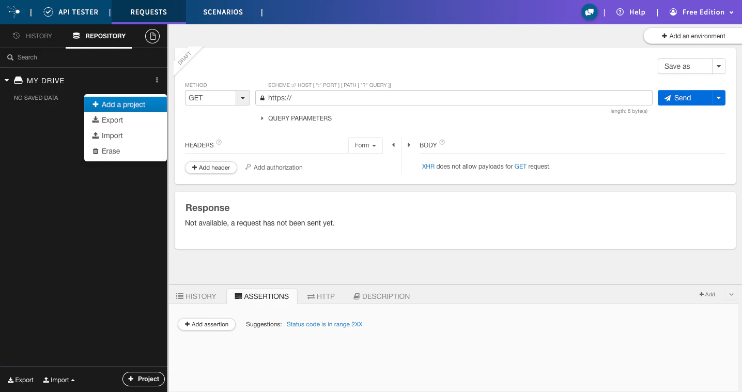Open the headers Form mode dropdown
The width and height of the screenshot is (742, 392).
tap(365, 145)
